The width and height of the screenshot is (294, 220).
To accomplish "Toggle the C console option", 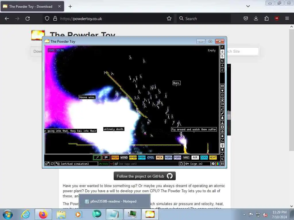I will point(222,70).
